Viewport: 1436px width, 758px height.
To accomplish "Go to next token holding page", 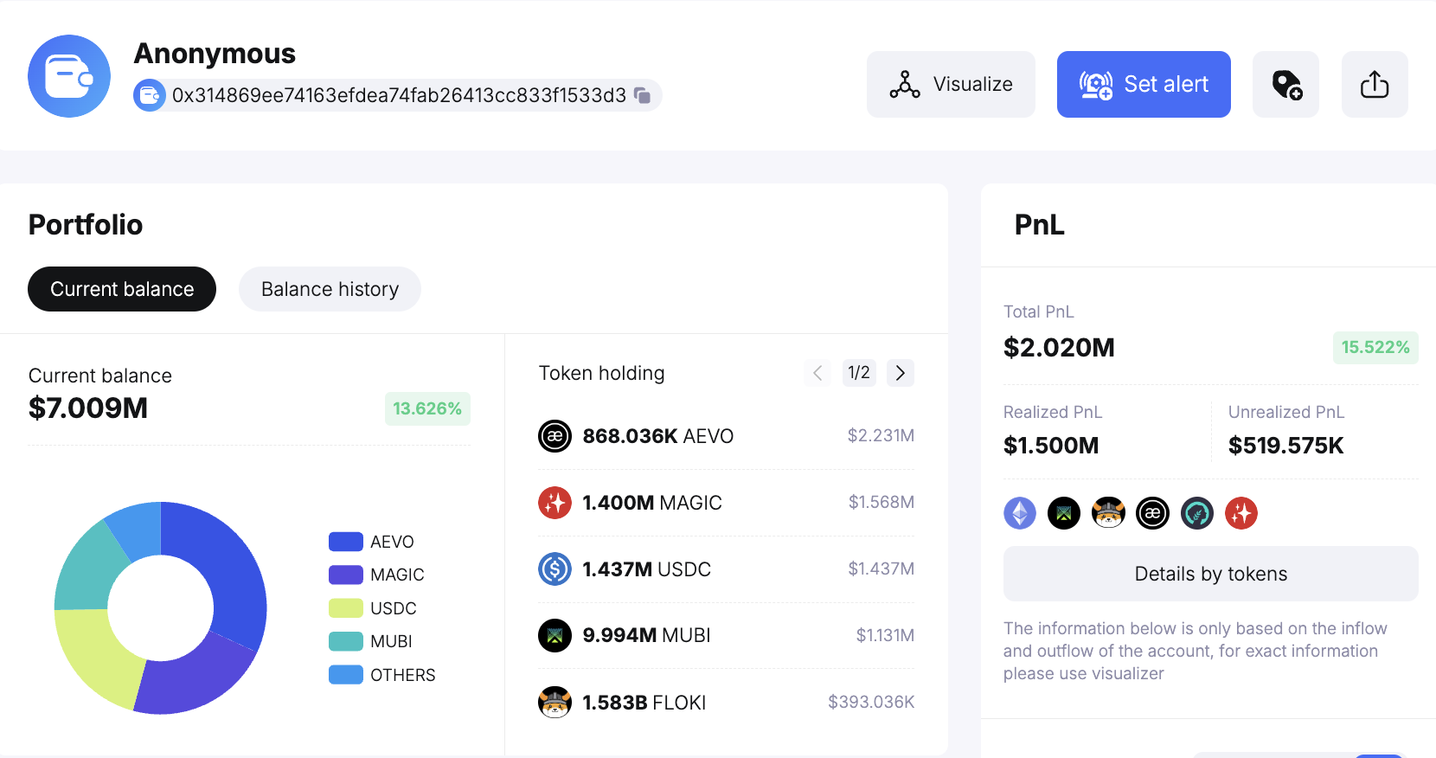I will 901,373.
